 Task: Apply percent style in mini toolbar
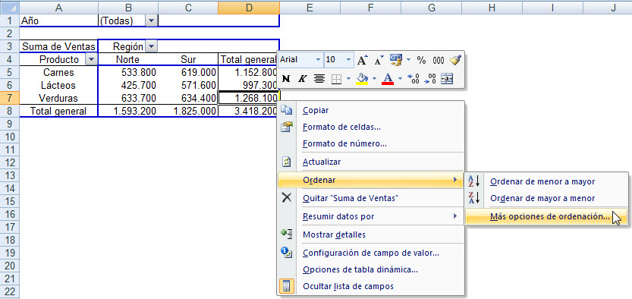421,61
